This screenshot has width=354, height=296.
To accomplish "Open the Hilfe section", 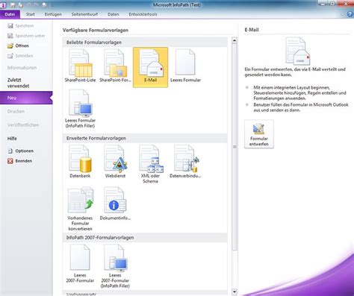I will [12, 139].
